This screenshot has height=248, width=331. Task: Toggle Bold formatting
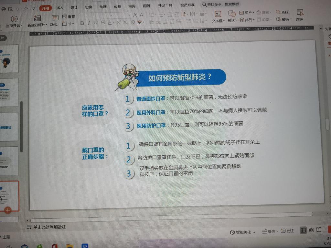click(x=82, y=23)
